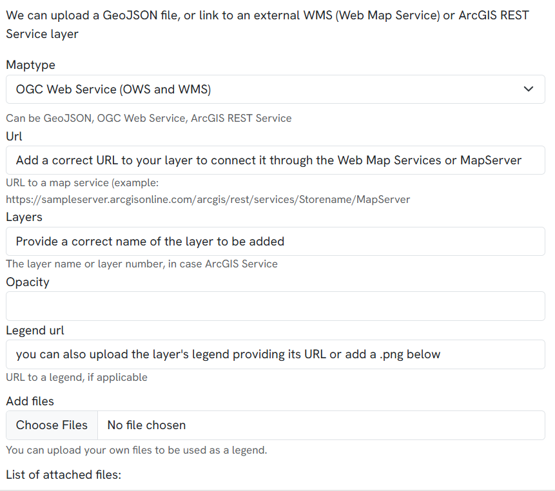555x491 pixels.
Task: Click the Opacity field label
Action: point(28,282)
